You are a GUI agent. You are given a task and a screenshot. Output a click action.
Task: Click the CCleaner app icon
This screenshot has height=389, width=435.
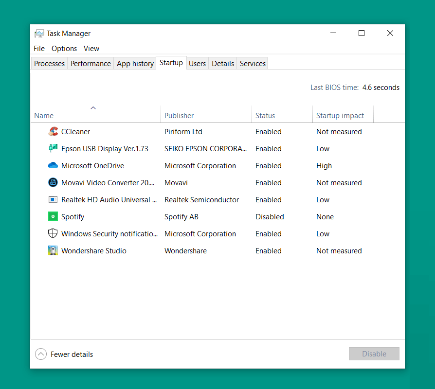click(53, 131)
